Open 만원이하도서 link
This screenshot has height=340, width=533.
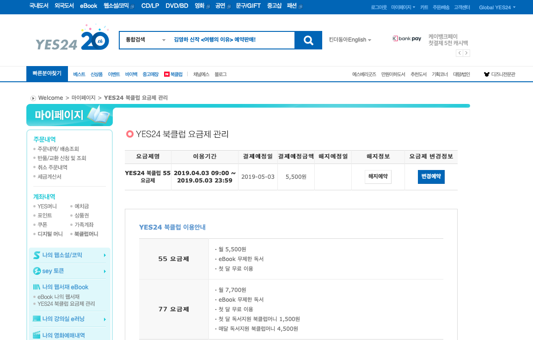[x=393, y=74]
